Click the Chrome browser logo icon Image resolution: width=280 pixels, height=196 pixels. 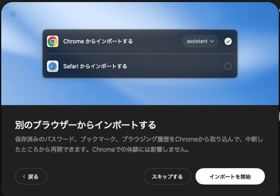pyautogui.click(x=53, y=41)
